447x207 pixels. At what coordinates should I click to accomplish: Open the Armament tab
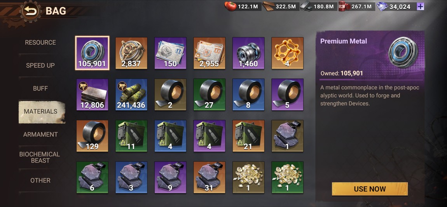point(40,135)
